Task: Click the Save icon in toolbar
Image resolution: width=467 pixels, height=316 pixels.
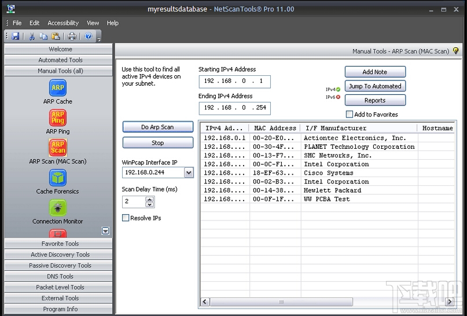Action: pos(15,36)
